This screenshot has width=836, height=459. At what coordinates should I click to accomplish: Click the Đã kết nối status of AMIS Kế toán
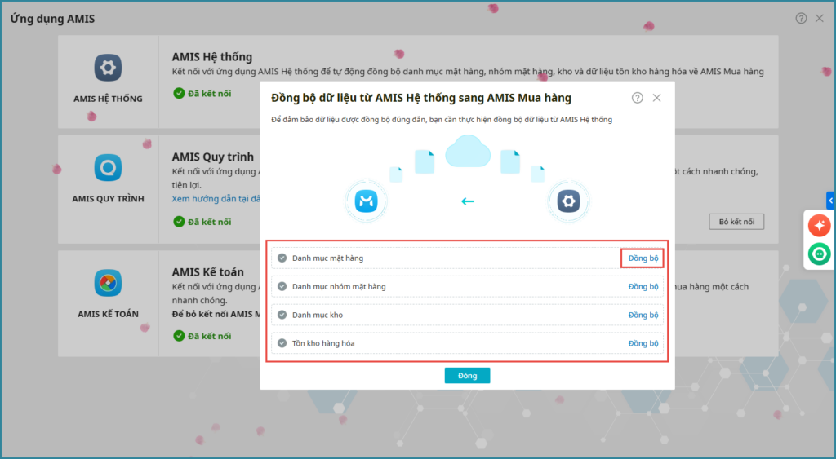202,336
